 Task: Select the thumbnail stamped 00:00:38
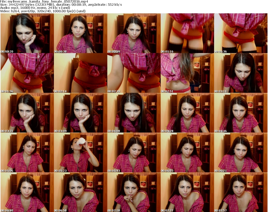(81, 33)
